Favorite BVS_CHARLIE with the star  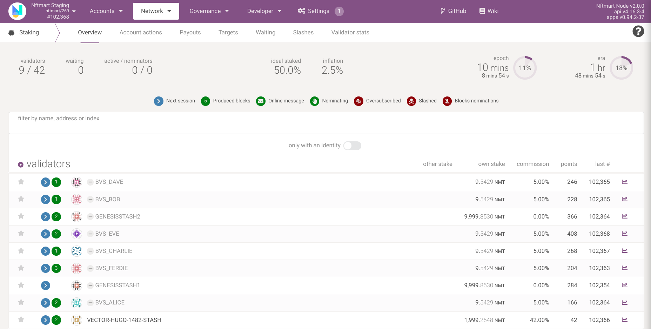21,250
